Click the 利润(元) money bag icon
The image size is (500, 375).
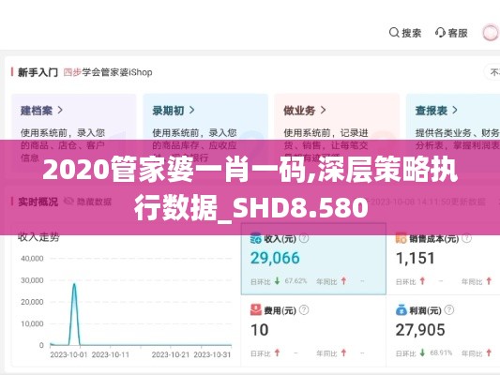[402, 310]
